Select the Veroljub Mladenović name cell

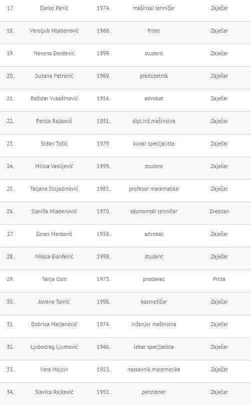click(54, 31)
